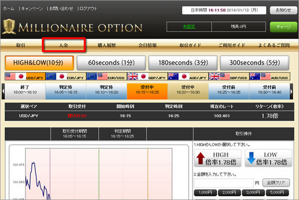Select the 受付中 16:15~16:25 slot
Viewport: 299px width, 200px height.
[x=148, y=91]
